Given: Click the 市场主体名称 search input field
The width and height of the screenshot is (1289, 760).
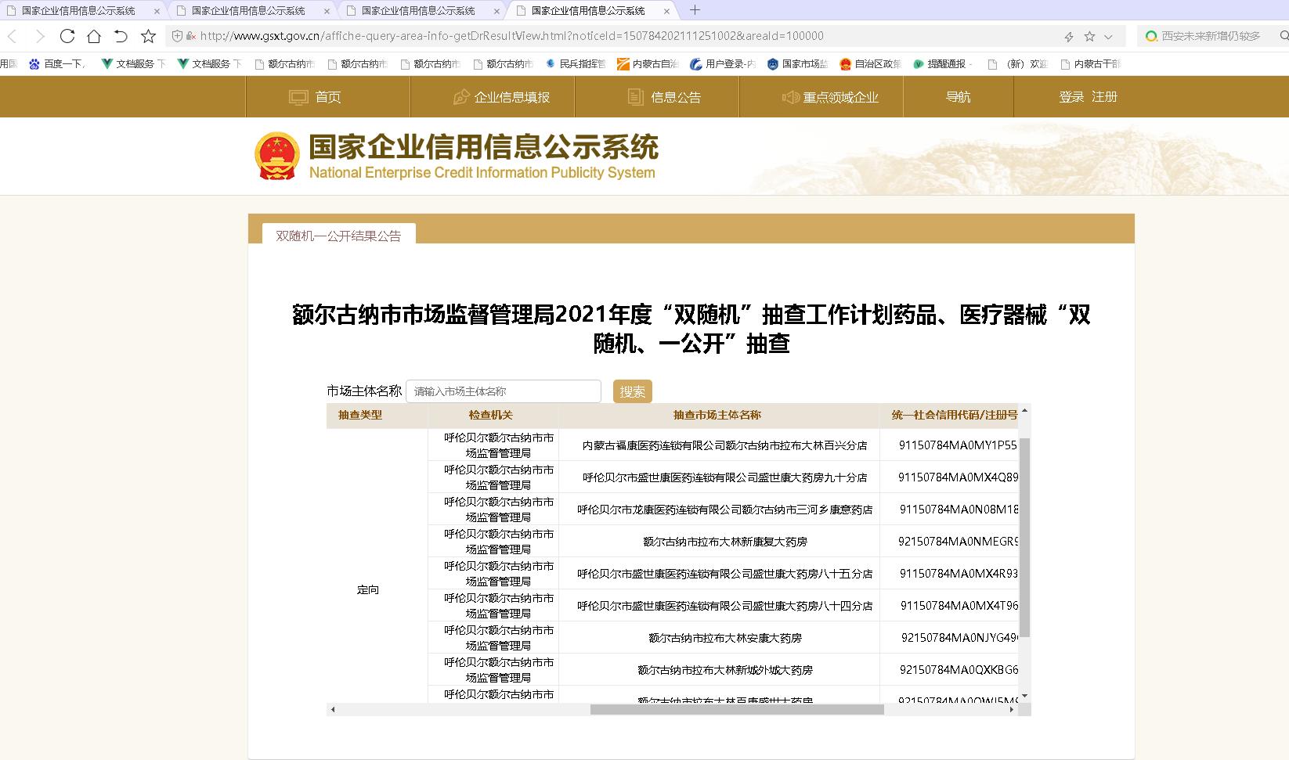Looking at the screenshot, I should (504, 391).
